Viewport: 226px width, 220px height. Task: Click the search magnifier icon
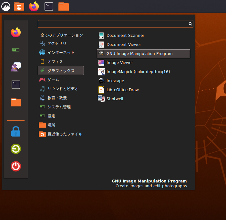click(x=190, y=24)
